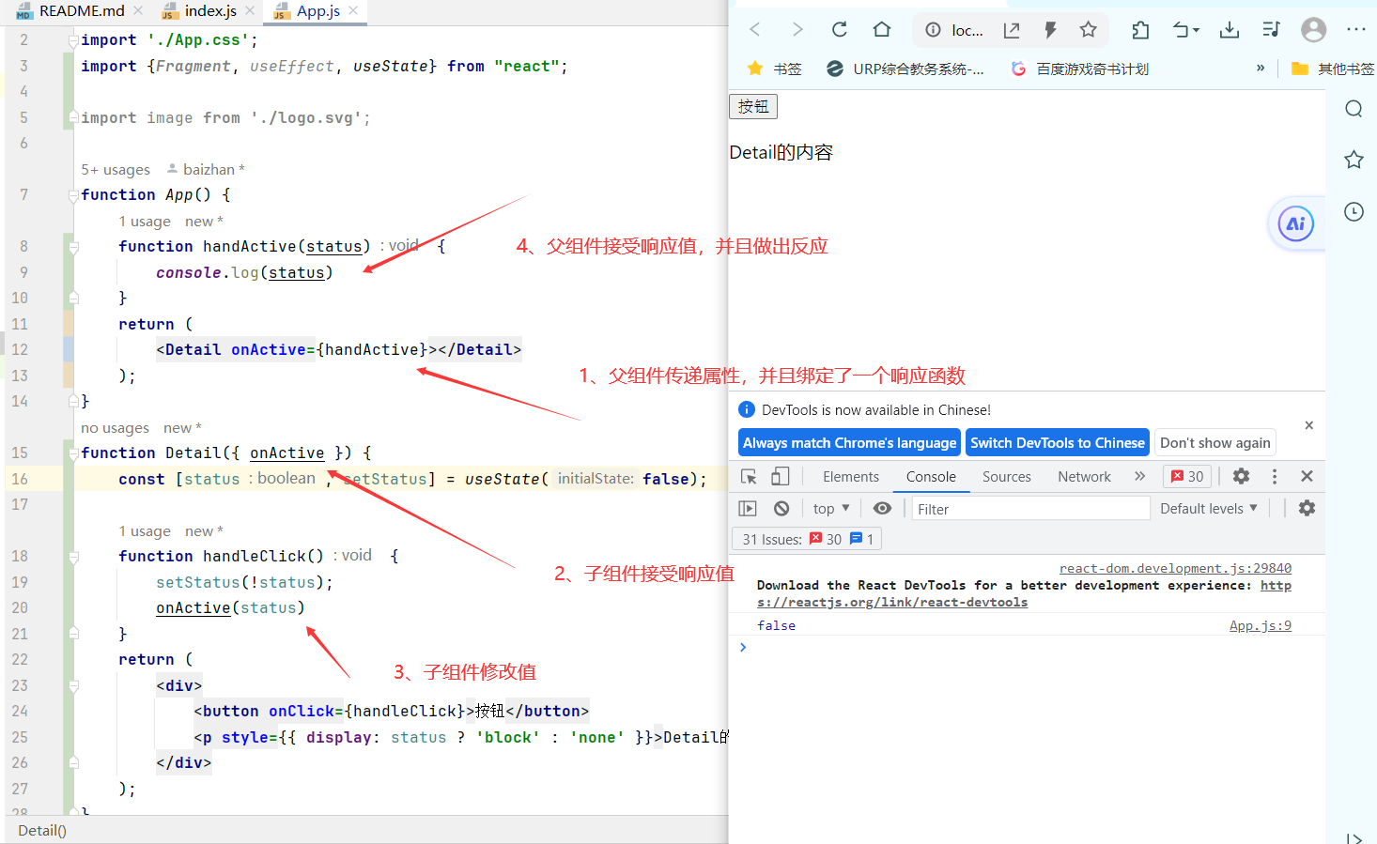This screenshot has height=844, width=1377.
Task: Reload the browser page
Action: pos(840,29)
